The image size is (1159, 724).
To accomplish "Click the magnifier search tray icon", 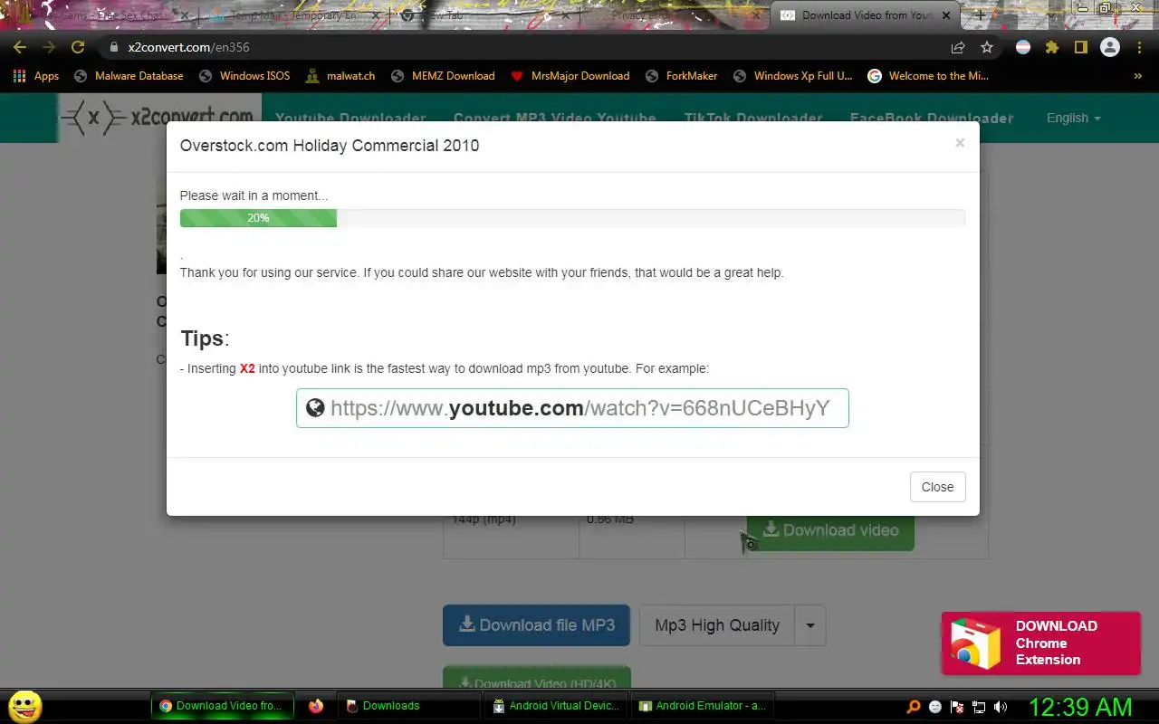I will pos(914,707).
